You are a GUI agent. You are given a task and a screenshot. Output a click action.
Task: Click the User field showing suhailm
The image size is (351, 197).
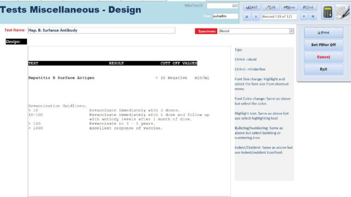[225, 16]
